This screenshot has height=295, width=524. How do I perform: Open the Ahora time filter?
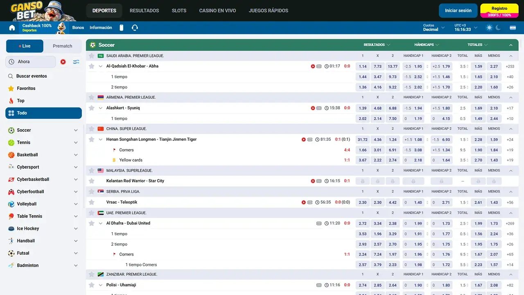(31, 62)
